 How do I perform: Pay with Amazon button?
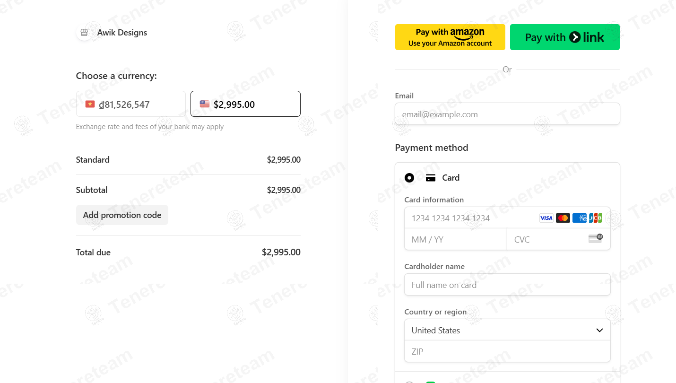[x=450, y=37]
